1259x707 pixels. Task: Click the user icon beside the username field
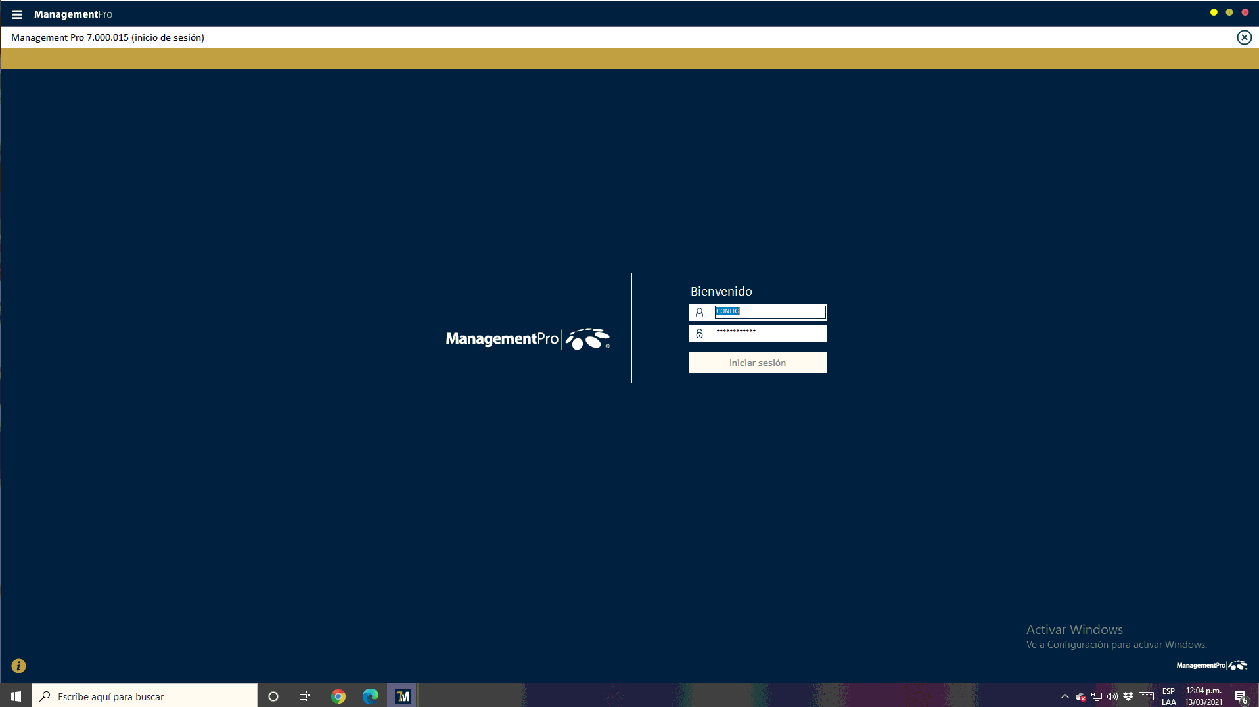coord(699,313)
